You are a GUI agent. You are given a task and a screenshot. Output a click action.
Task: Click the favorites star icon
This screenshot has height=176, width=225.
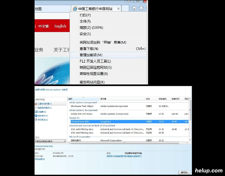141,8
